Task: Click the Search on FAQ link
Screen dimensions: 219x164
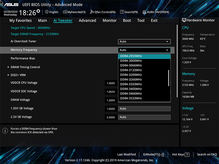Action: 207,155
